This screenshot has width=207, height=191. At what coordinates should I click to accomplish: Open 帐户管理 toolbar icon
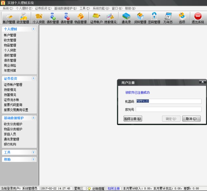(x=9, y=18)
